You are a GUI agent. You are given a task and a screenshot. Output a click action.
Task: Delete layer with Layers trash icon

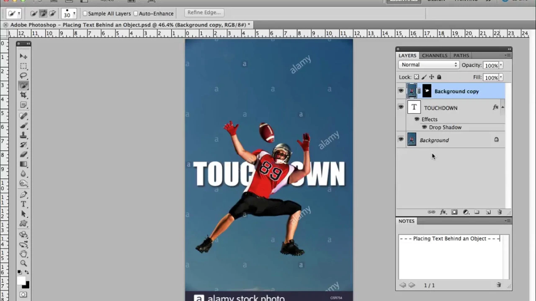(500, 212)
